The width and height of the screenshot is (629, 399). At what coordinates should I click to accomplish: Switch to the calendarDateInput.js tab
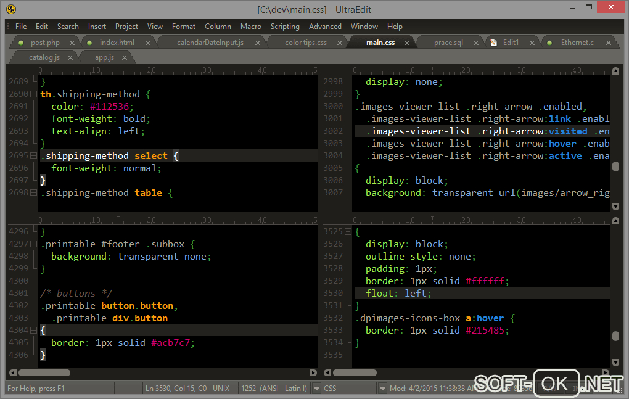point(210,43)
